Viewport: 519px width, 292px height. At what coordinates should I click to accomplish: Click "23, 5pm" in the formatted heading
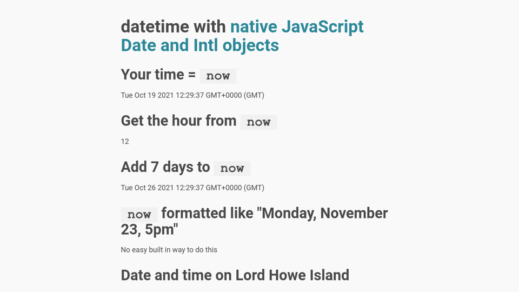(149, 230)
